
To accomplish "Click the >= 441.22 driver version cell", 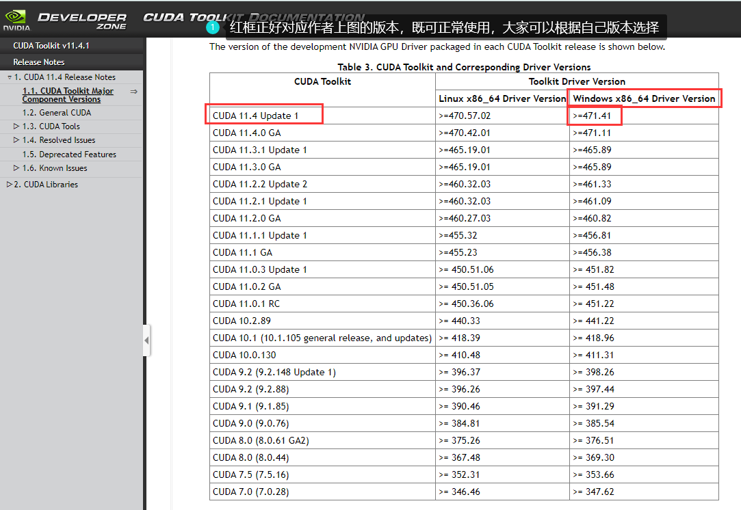I will (x=644, y=321).
